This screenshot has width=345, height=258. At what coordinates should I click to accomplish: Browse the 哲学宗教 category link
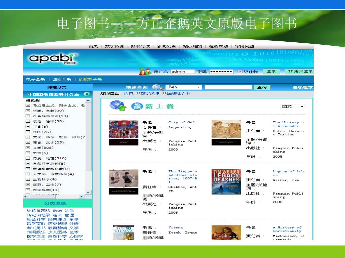[36, 223]
